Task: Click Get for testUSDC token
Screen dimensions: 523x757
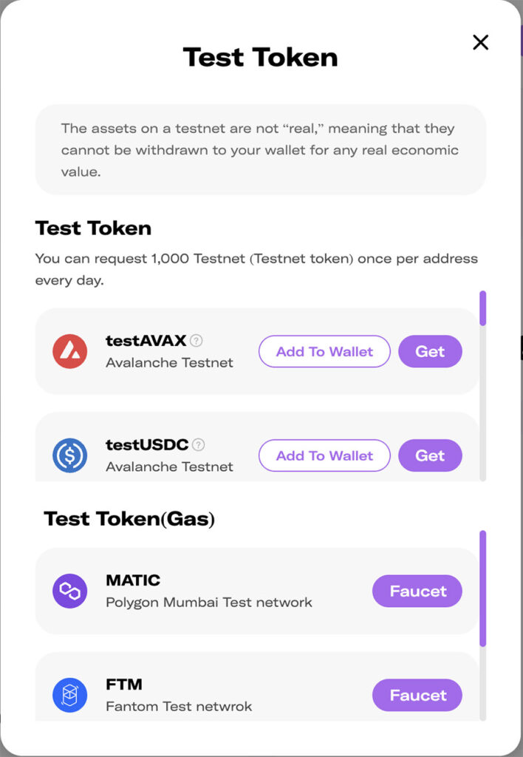Action: pyautogui.click(x=430, y=455)
